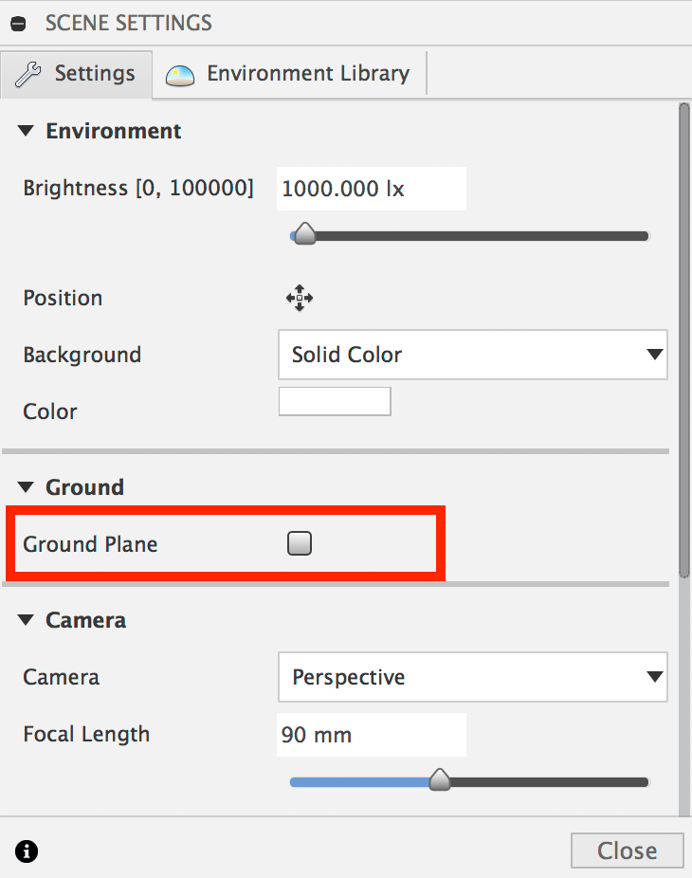Image resolution: width=692 pixels, height=878 pixels.
Task: Open the Background dropdown showing Solid Color
Action: 472,355
